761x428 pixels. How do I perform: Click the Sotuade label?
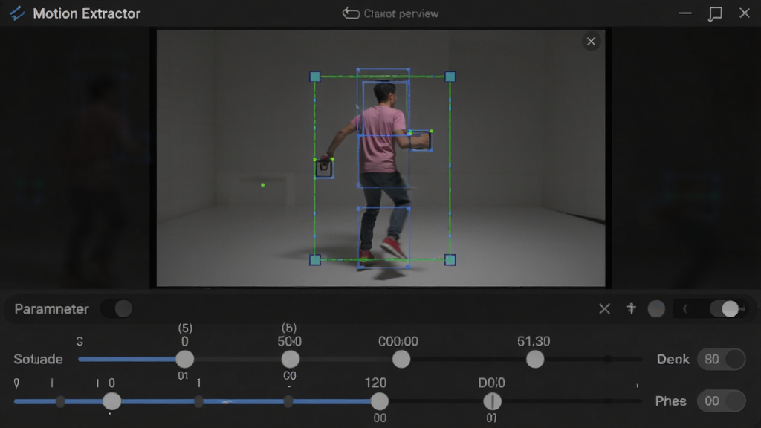point(39,359)
